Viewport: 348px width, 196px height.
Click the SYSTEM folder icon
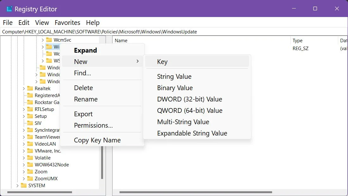23,185
